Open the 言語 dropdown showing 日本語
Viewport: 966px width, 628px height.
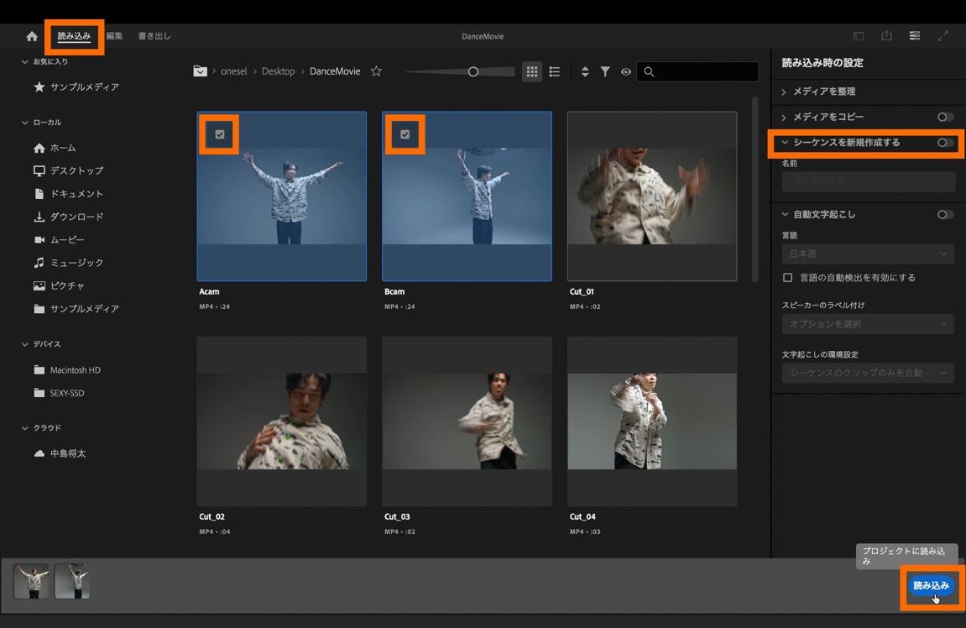[868, 254]
